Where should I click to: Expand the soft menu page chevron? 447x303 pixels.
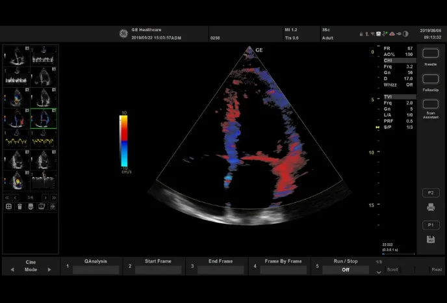(379, 273)
